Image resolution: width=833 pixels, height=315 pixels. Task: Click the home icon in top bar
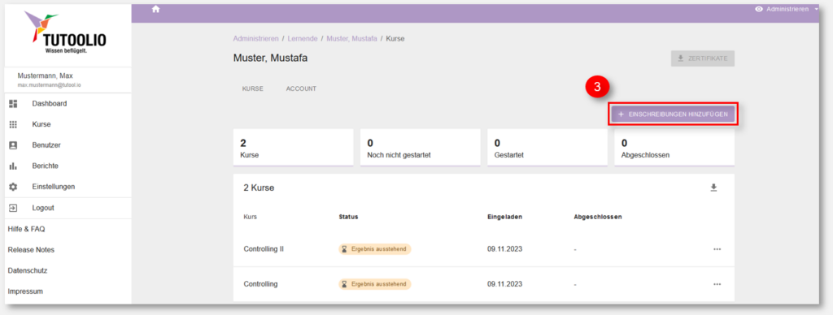tap(155, 9)
